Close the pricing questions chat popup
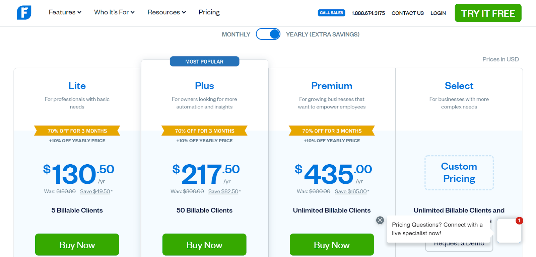This screenshot has width=536, height=257. coord(380,220)
